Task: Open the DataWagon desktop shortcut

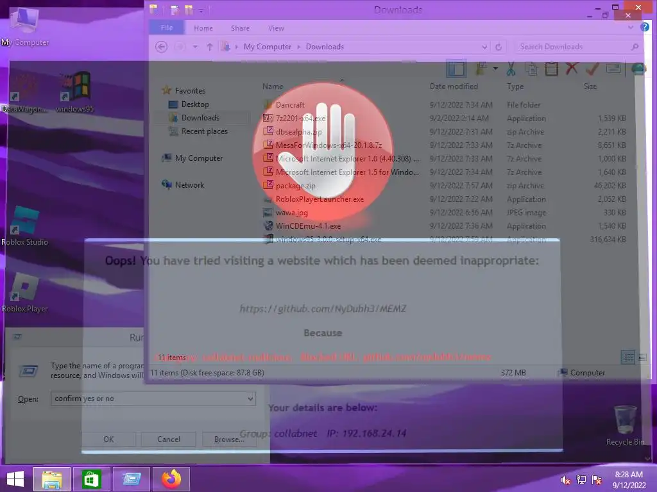Action: click(24, 92)
